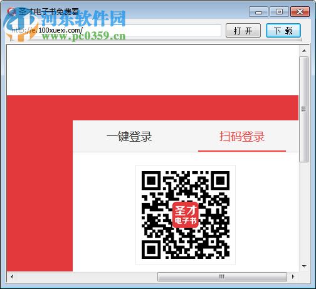Image resolution: width=316 pixels, height=289 pixels.
Task: Close the 圣才电子书免费看 window
Action: tap(300, 12)
